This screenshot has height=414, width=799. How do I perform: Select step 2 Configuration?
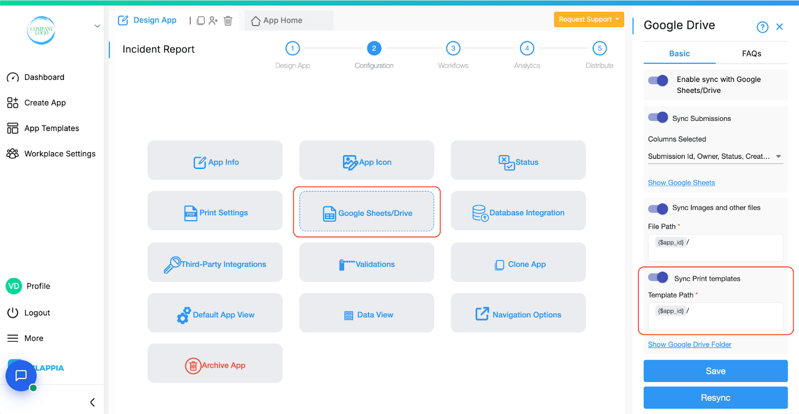pos(374,48)
